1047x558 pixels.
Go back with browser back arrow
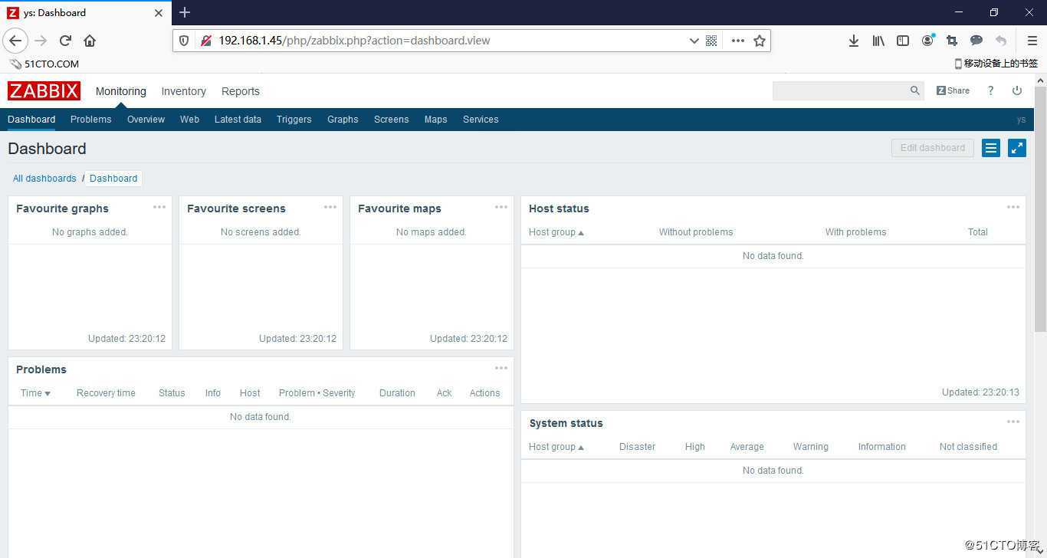tap(15, 41)
